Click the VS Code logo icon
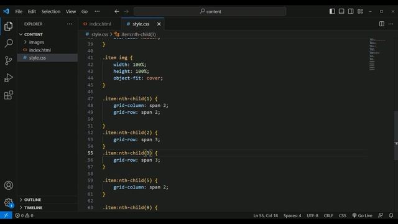Viewport: 398px width, 224px height. point(6,11)
